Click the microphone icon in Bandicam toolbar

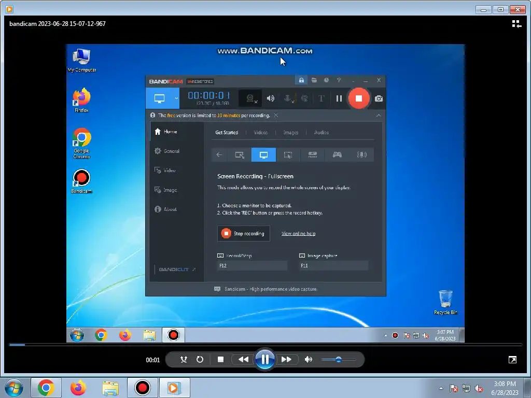coord(288,98)
